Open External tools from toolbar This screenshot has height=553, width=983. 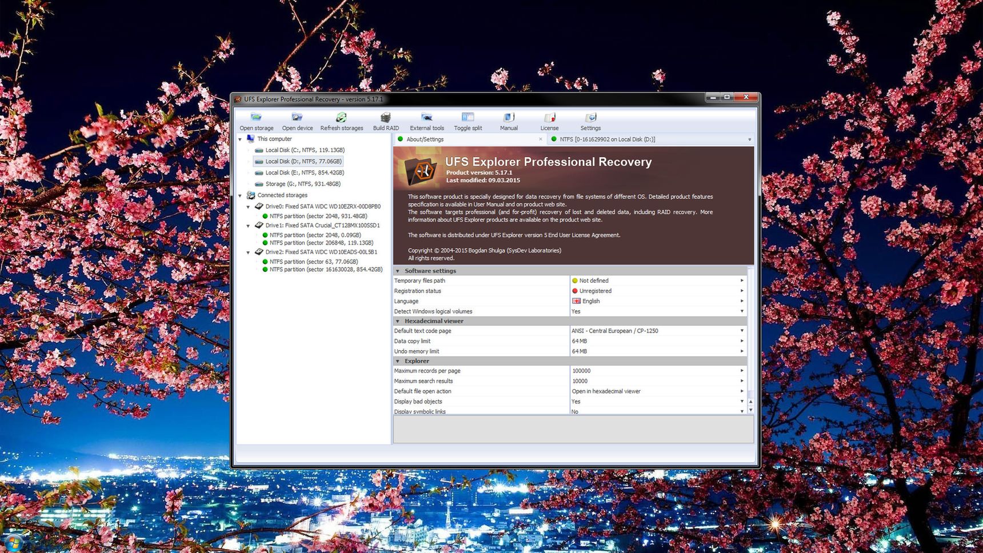click(426, 118)
